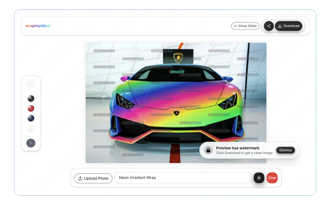Open more colors via the bottom chevron

click(31, 143)
